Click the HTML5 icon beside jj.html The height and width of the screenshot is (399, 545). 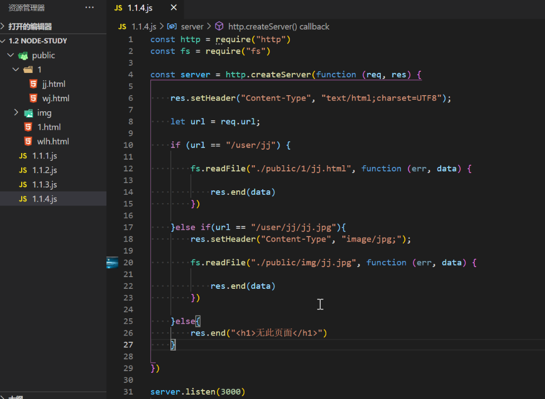(x=33, y=84)
